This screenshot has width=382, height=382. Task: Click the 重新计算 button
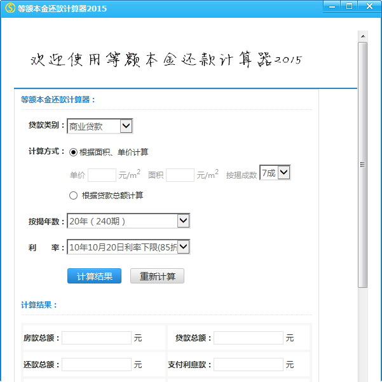click(x=157, y=276)
